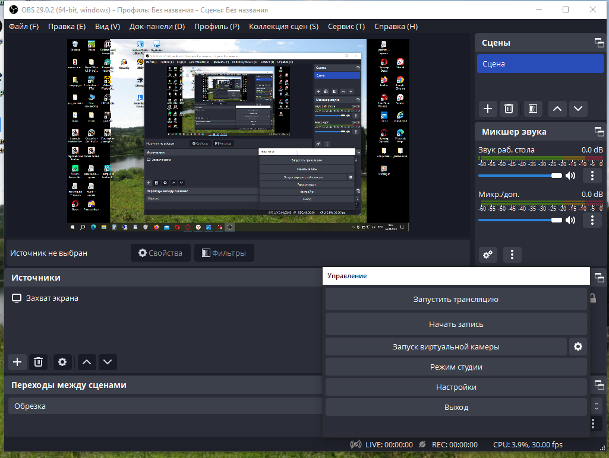Screen dimensions: 609x458
Task: Click Начать запись button
Action: [456, 324]
